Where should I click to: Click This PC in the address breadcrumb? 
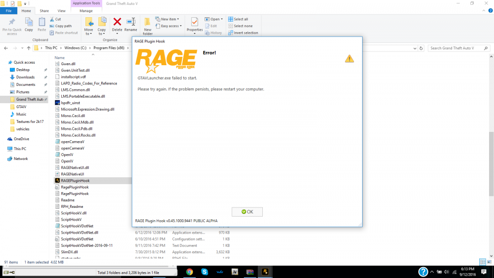tap(51, 48)
